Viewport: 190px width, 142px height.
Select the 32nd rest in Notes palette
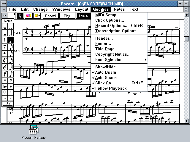point(5,60)
